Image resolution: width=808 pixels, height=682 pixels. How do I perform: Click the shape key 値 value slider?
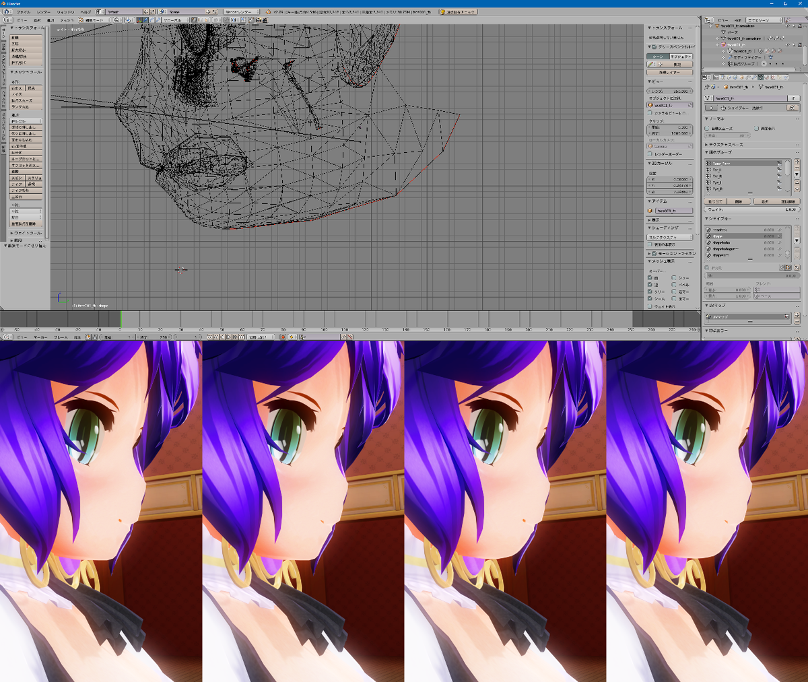pos(752,275)
